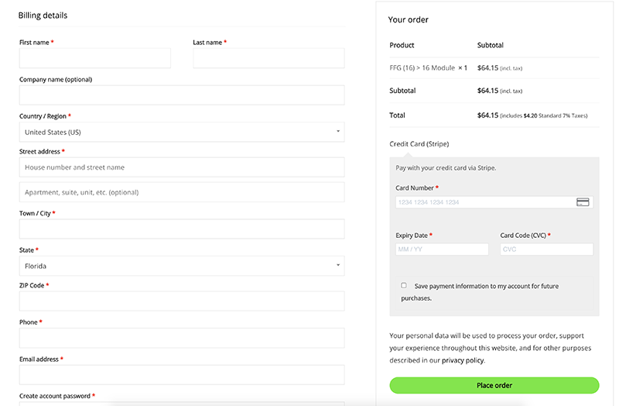The height and width of the screenshot is (406, 619).
Task: Select the Phone number field
Action: [182, 338]
